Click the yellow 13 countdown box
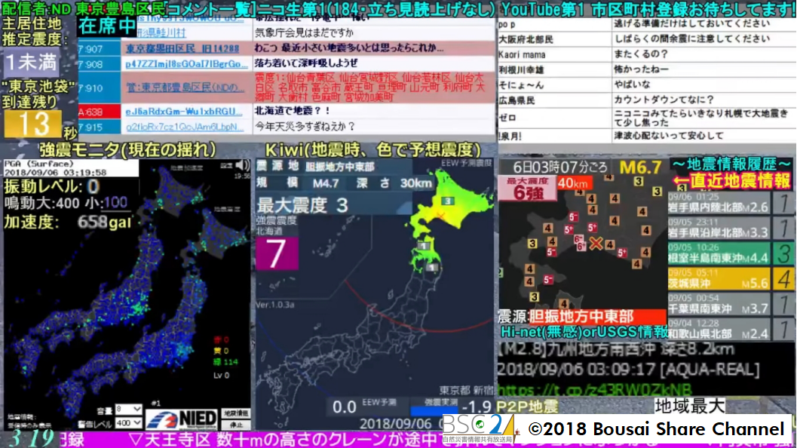This screenshot has height=448, width=797. (x=32, y=124)
